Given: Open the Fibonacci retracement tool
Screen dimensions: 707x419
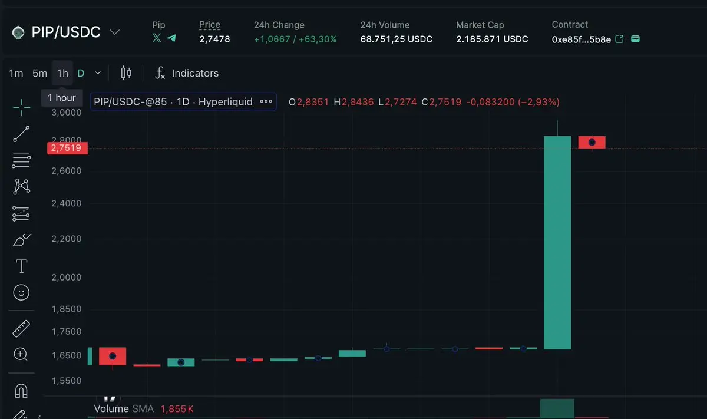Looking at the screenshot, I should (x=21, y=160).
